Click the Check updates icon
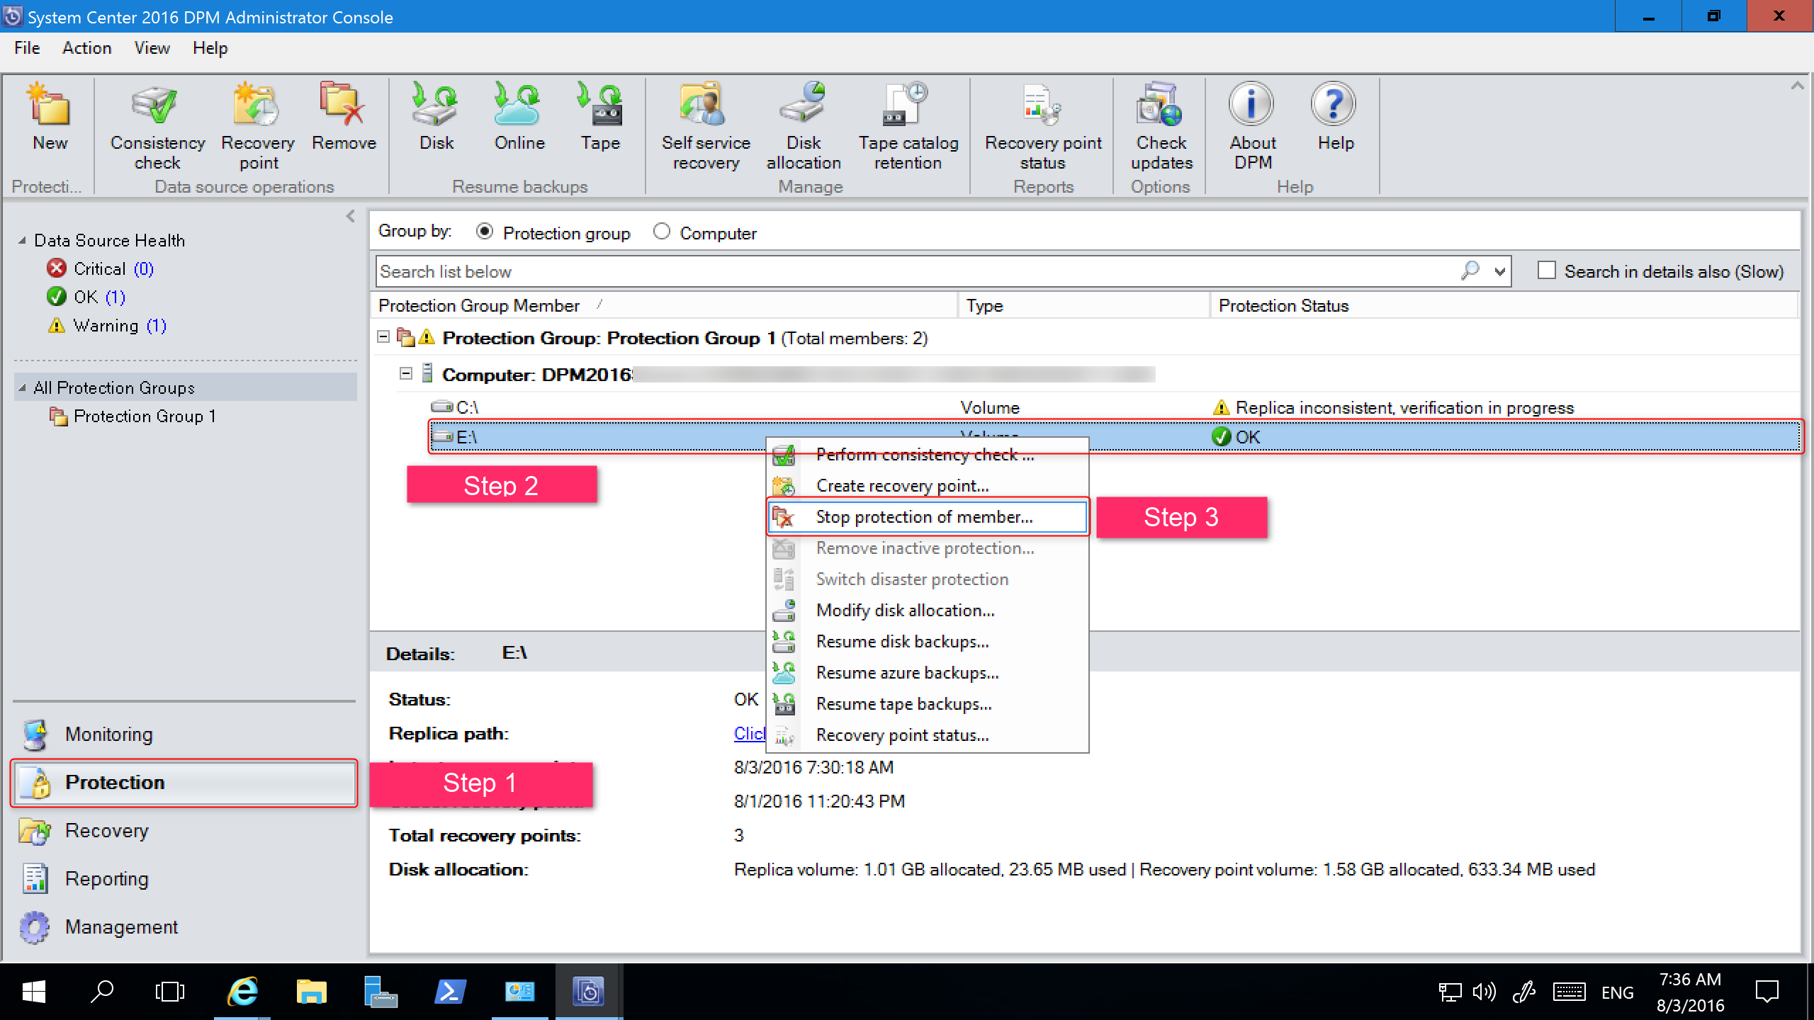Screen dimensions: 1814x1020 pos(1159,126)
